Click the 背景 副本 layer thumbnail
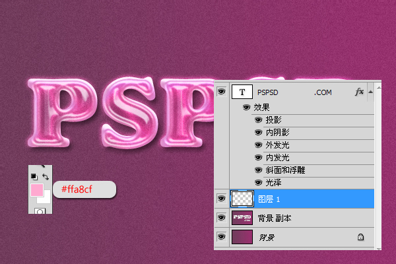Screen dimensions: 396x264 [x=242, y=218]
